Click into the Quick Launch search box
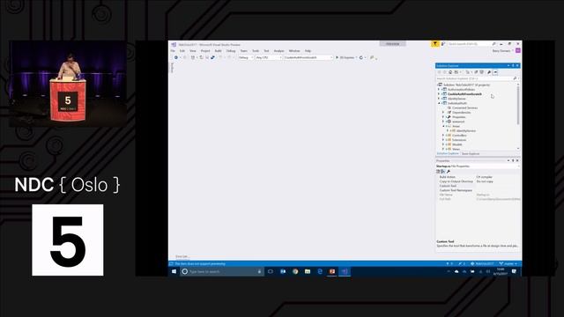Screen dimensions: 564x317 472,44
